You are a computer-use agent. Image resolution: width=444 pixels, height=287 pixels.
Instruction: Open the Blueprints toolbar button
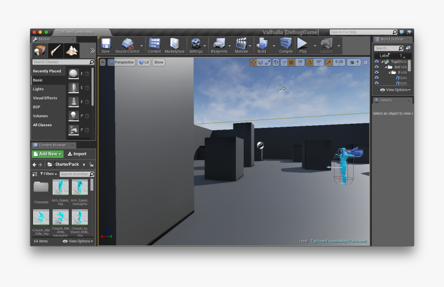click(219, 45)
